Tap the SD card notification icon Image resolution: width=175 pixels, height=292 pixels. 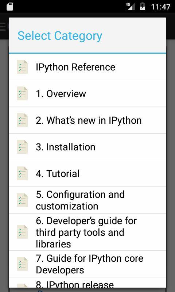coord(10,7)
